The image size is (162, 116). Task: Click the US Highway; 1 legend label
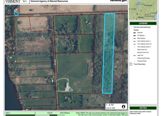141,35
